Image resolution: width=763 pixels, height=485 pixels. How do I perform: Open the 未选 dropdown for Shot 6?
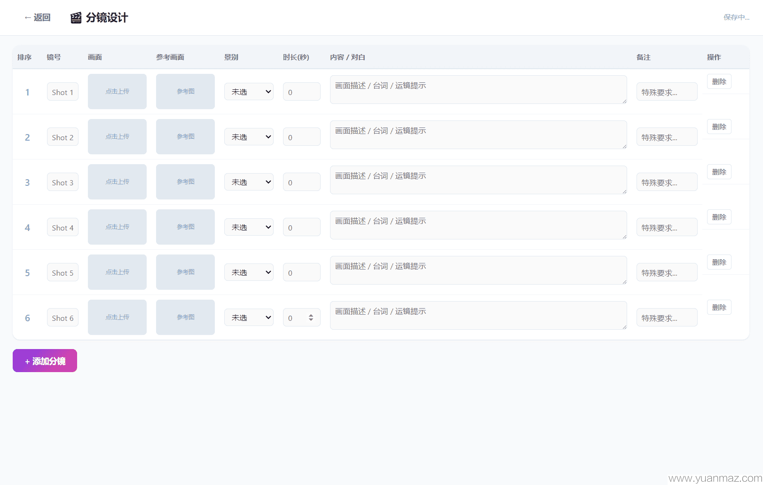pos(249,318)
